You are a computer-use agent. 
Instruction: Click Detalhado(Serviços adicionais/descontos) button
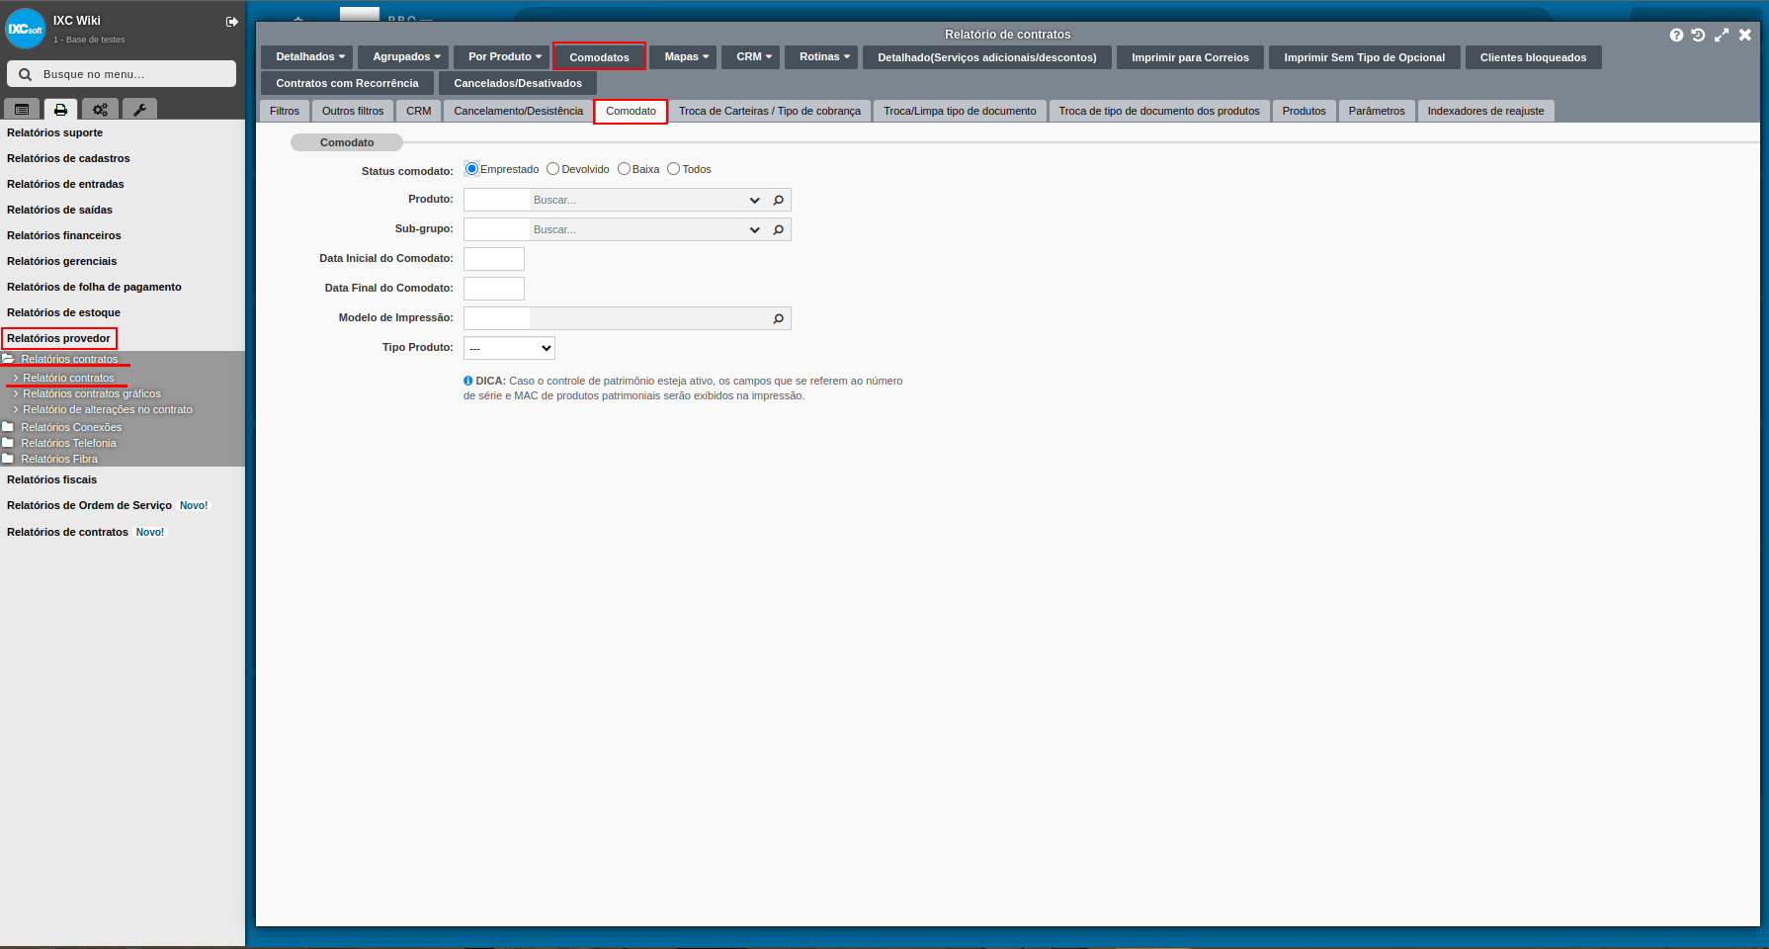(987, 57)
